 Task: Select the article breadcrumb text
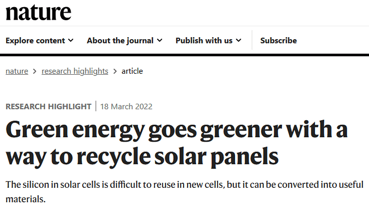[x=132, y=71]
